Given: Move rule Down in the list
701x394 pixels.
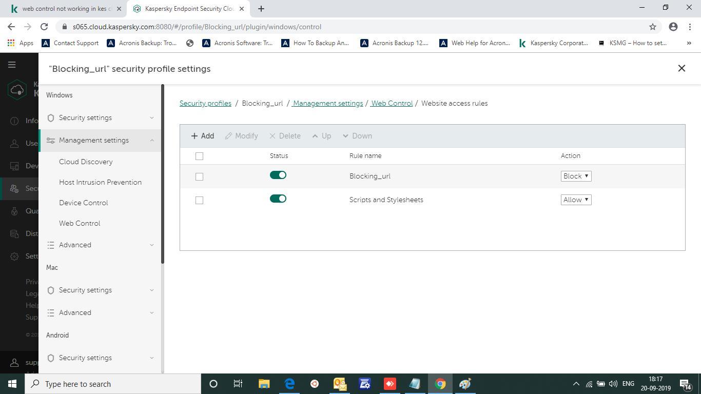Looking at the screenshot, I should coord(357,136).
